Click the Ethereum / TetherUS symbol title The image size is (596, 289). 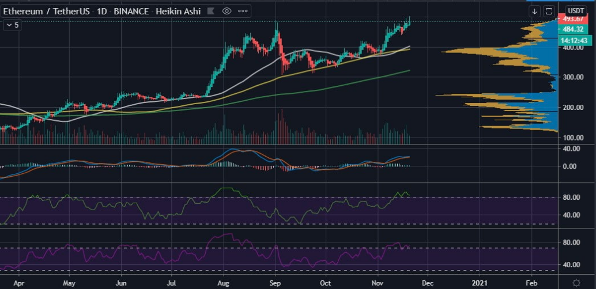coord(46,11)
